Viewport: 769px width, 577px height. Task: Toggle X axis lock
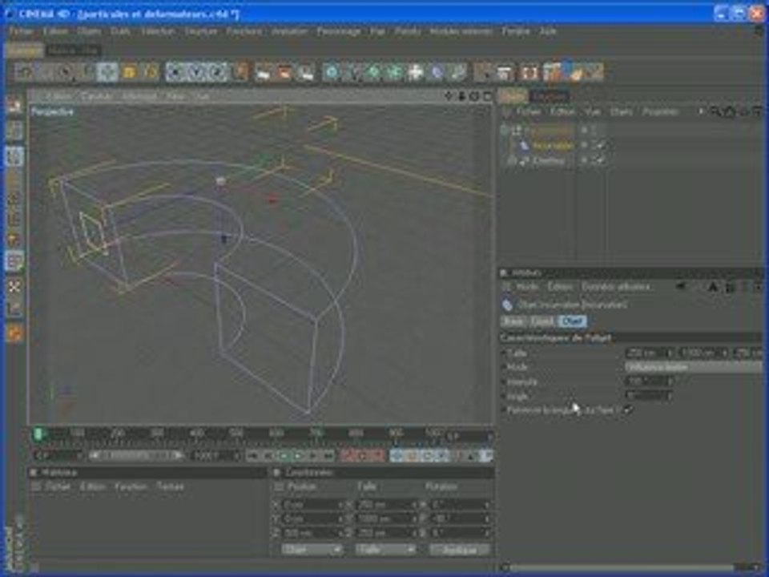(x=175, y=72)
